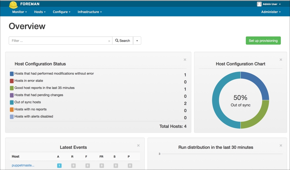Click the Search button

click(123, 41)
